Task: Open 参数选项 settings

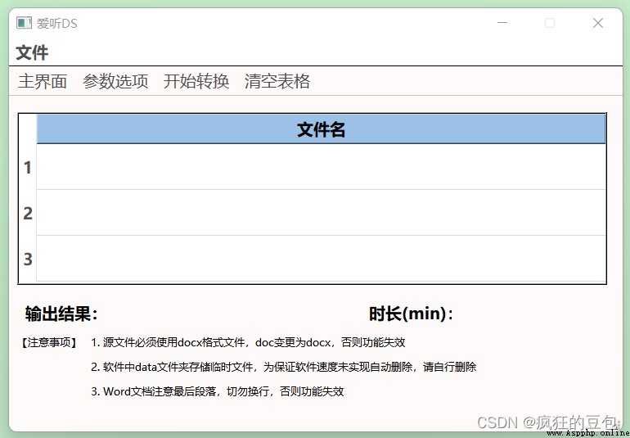Action: tap(115, 81)
